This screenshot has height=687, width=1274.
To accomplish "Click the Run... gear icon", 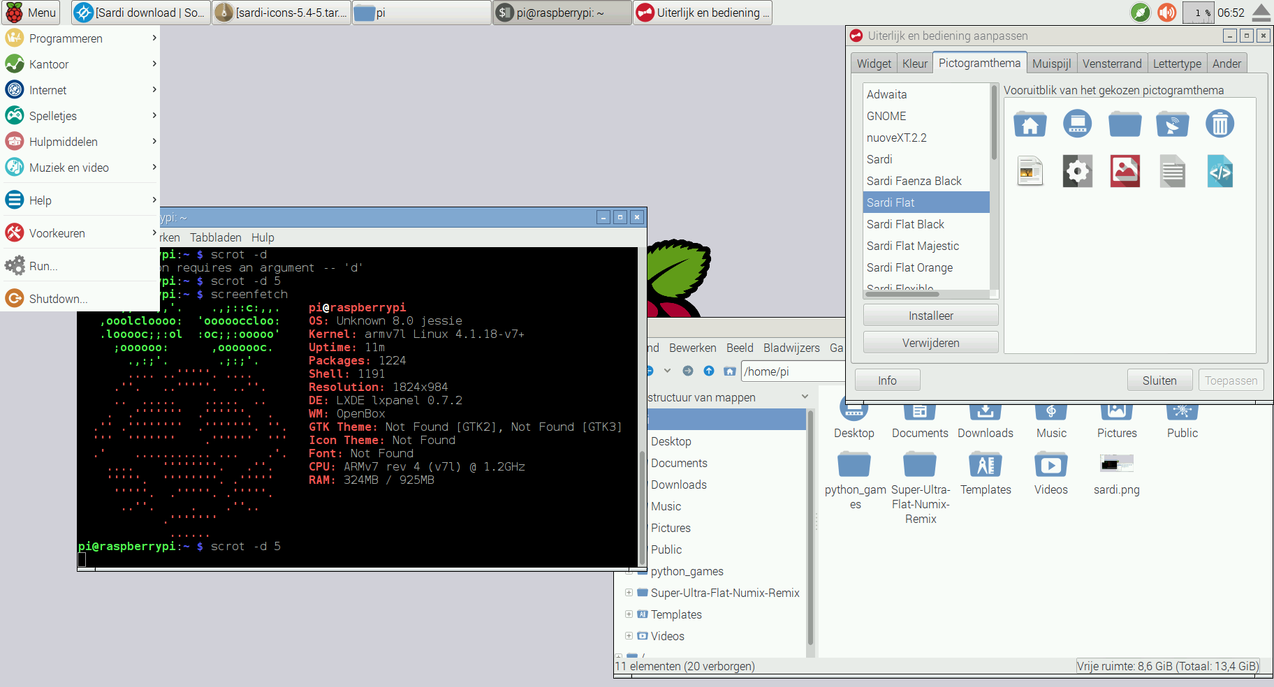I will click(x=15, y=266).
